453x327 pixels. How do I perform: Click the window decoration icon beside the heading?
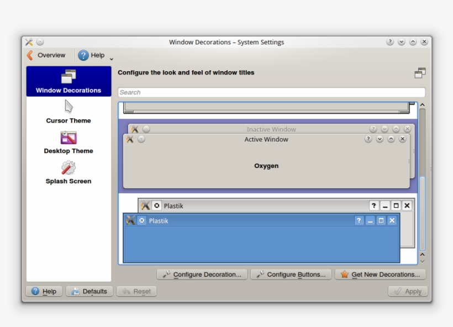[x=420, y=72]
